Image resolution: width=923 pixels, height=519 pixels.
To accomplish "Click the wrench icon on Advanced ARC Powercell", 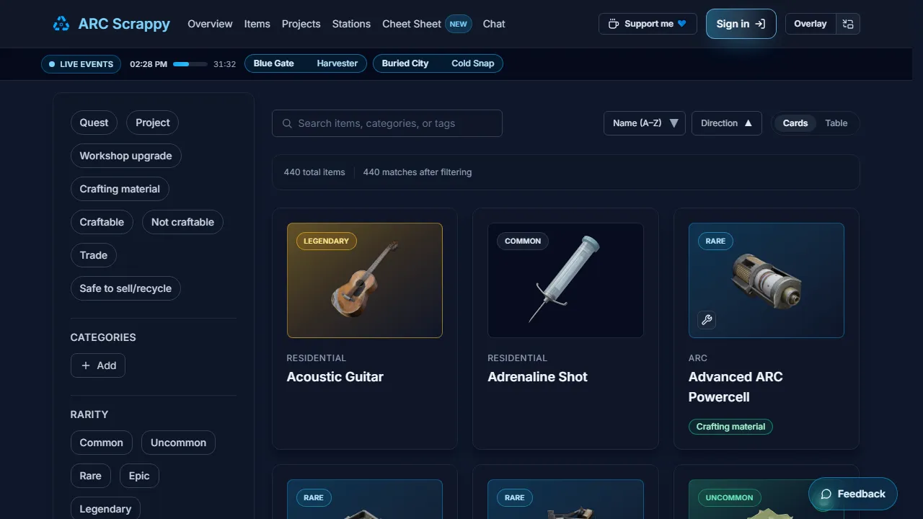I will point(706,320).
